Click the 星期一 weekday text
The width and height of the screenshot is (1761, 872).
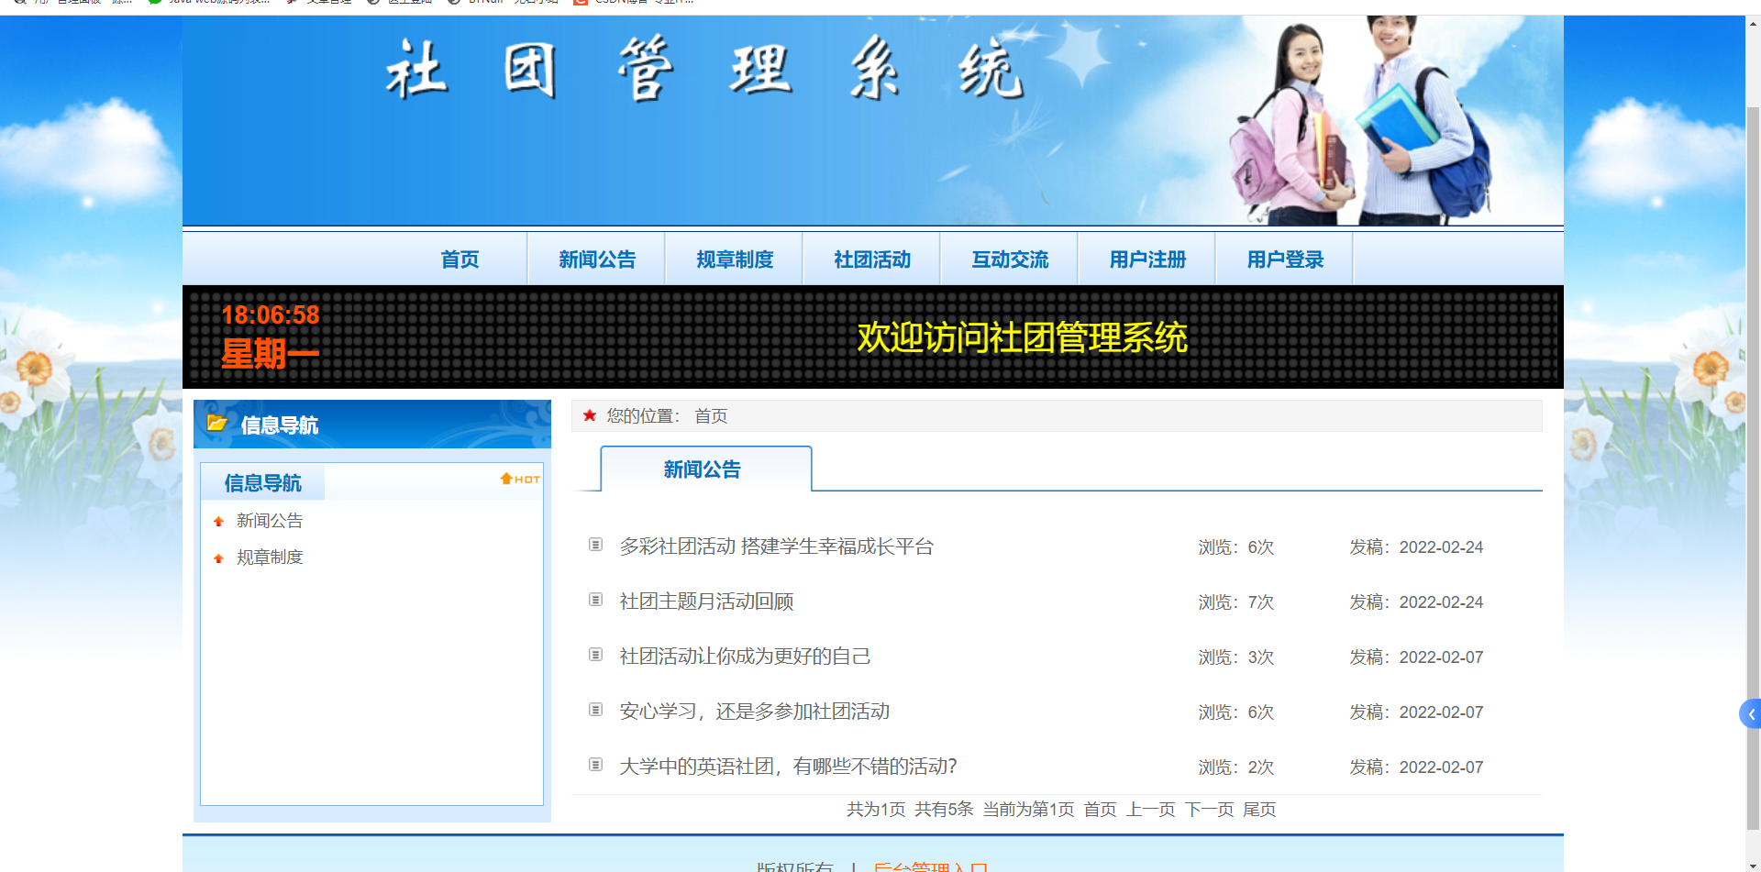(271, 354)
